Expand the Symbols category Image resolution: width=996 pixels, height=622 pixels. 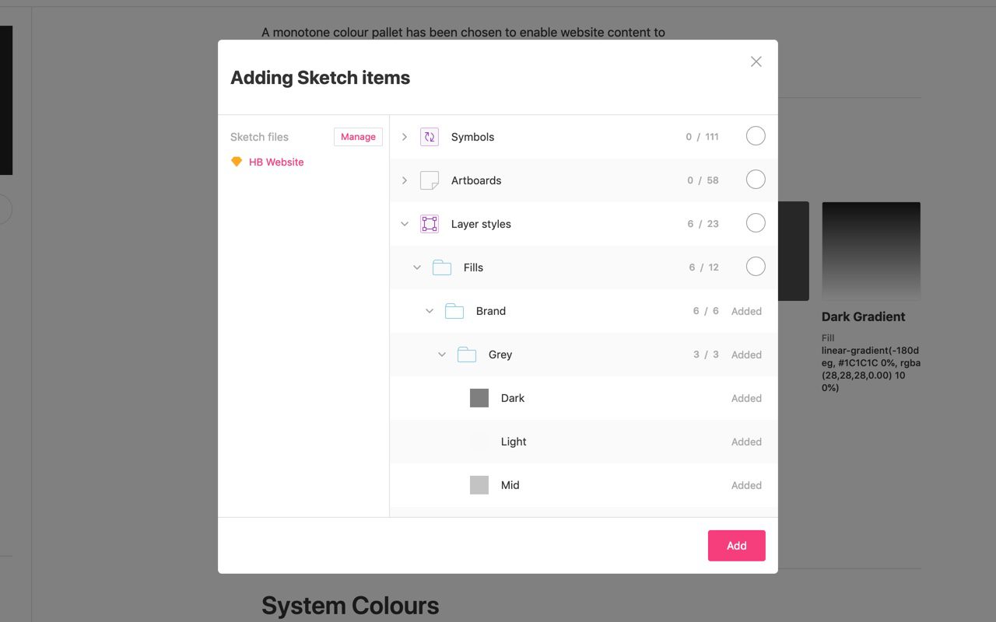coord(404,136)
